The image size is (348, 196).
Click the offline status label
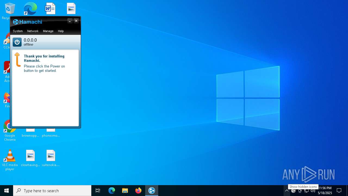tap(29, 45)
